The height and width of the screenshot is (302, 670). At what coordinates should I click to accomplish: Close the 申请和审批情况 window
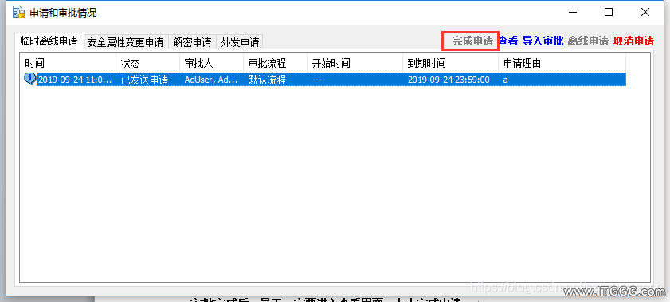pyautogui.click(x=645, y=13)
